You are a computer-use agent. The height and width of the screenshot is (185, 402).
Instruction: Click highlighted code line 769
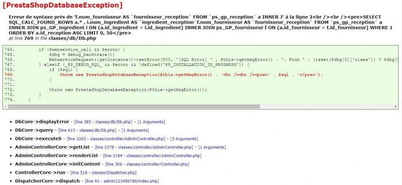point(191,75)
